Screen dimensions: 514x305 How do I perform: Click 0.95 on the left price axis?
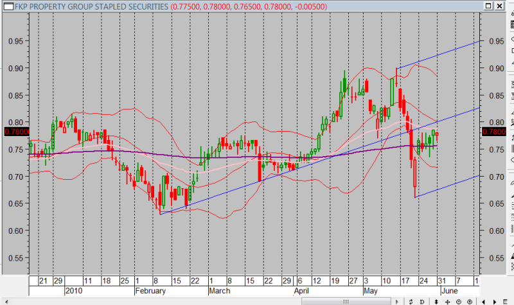tap(15, 41)
